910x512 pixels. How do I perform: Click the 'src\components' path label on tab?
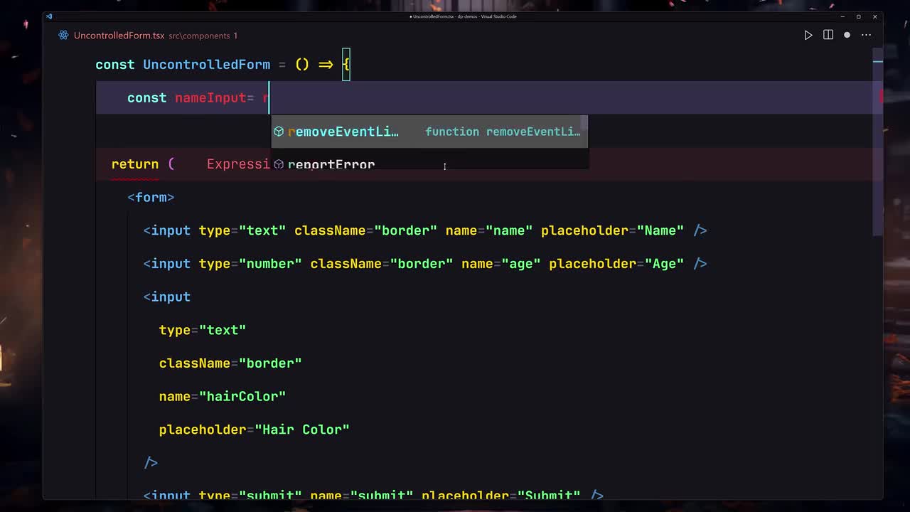tap(199, 36)
